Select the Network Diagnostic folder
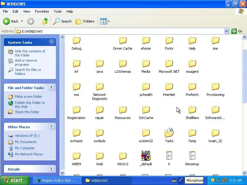 click(x=99, y=92)
